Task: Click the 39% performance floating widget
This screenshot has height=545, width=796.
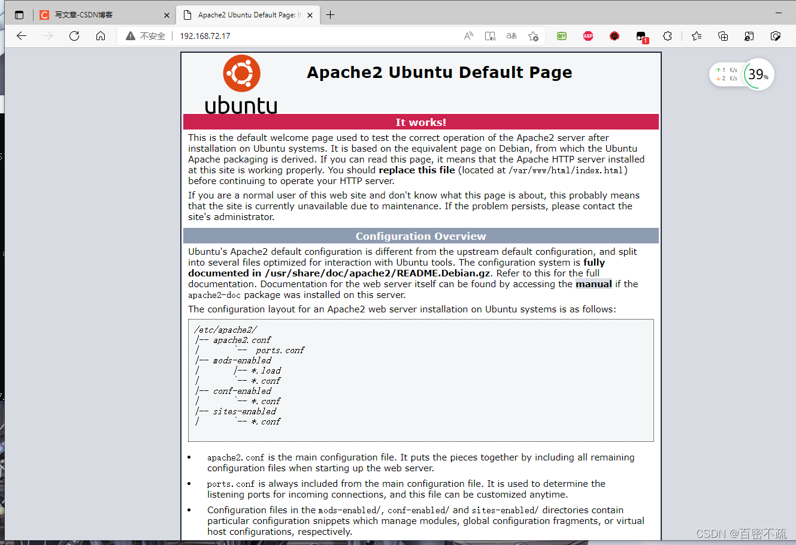Action: (x=758, y=74)
